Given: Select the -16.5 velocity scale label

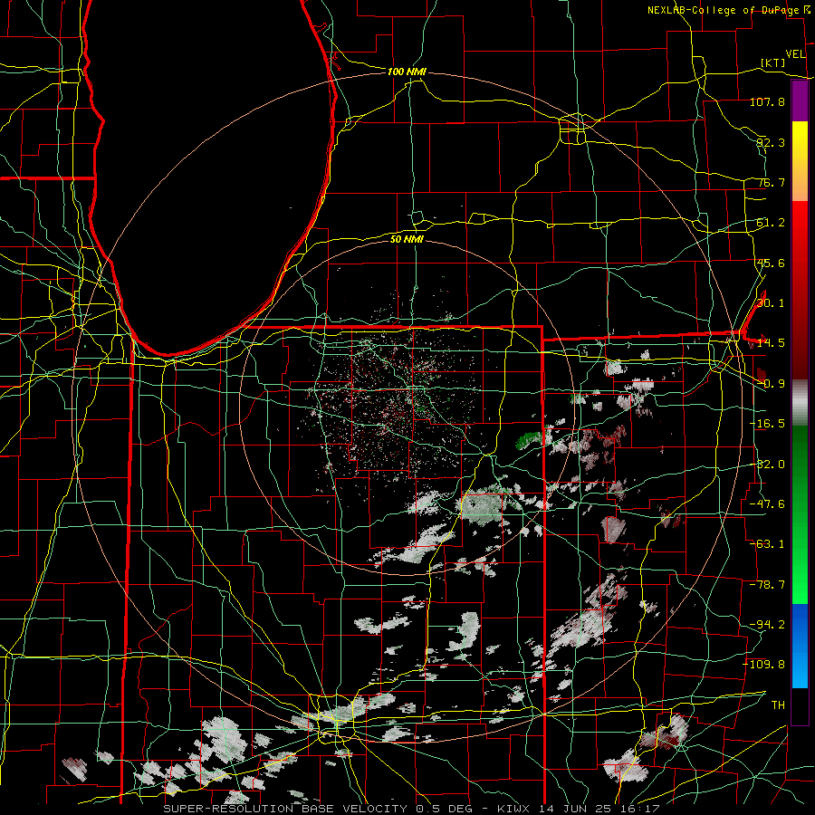Looking at the screenshot, I should point(767,424).
